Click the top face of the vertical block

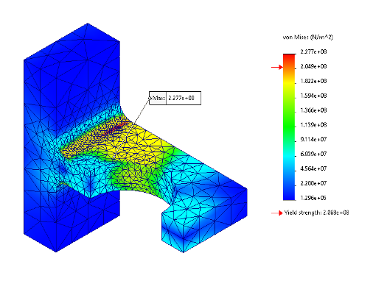pyautogui.click(x=72, y=42)
